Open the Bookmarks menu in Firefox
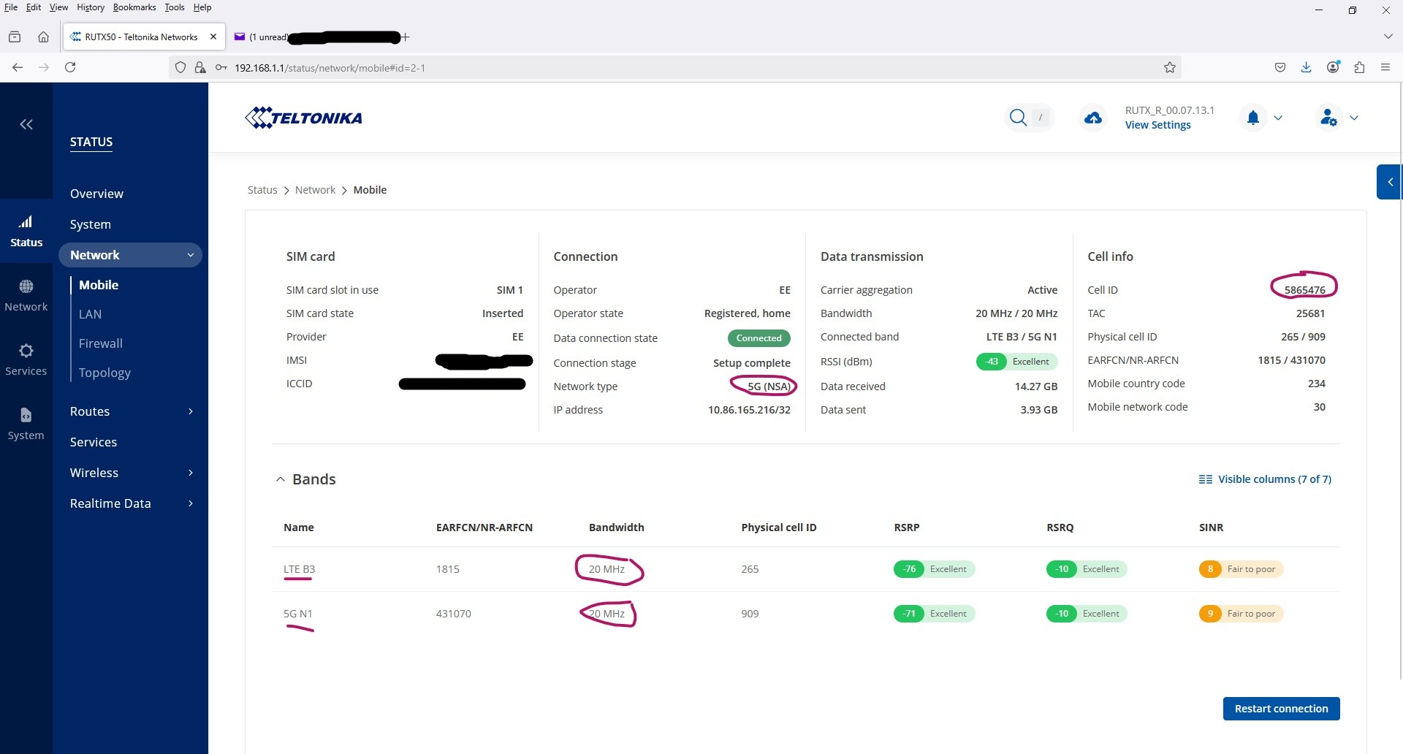 tap(134, 7)
